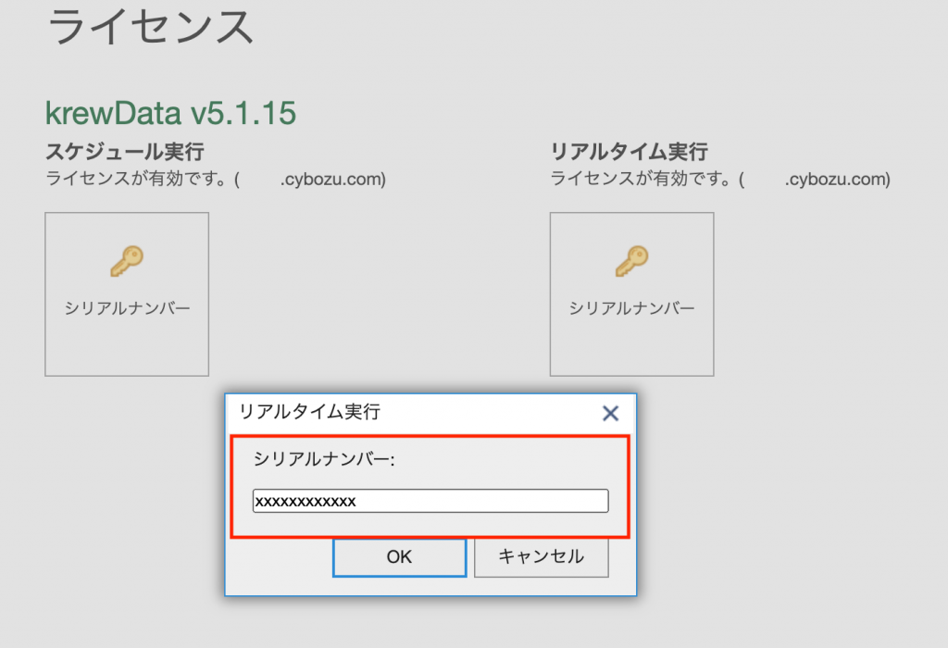948x648 pixels.
Task: Click the リアルタイム実行 dialog title
Action: click(x=309, y=412)
